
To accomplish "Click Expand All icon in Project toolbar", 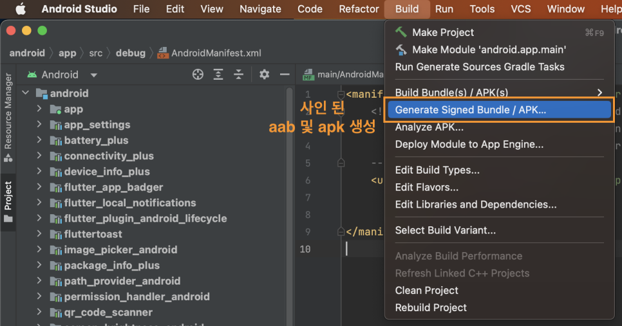I will [218, 75].
